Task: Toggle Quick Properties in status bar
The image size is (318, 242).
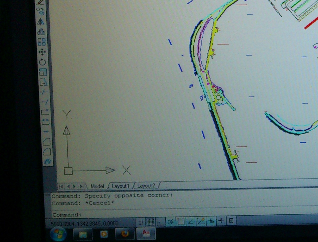Action: point(231,221)
